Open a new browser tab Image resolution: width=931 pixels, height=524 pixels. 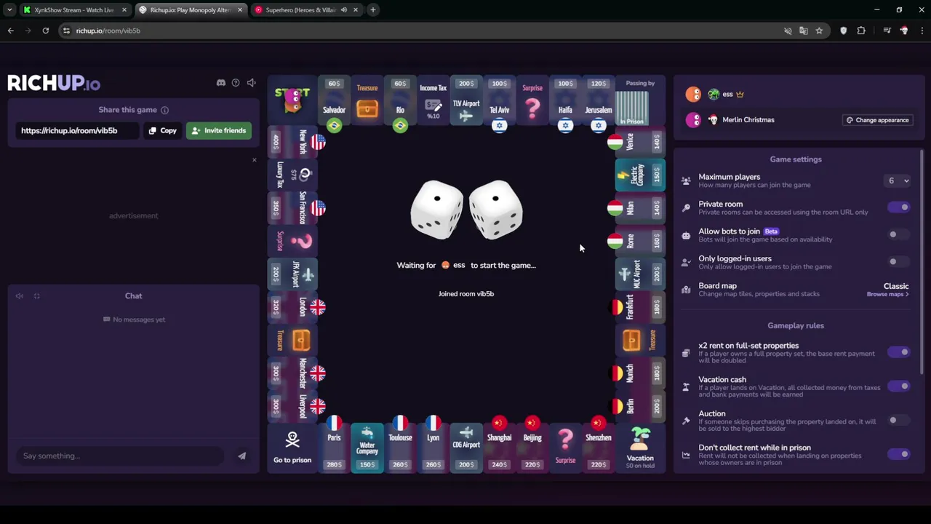372,10
